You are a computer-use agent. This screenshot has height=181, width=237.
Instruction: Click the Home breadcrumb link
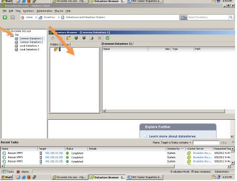[29, 17]
